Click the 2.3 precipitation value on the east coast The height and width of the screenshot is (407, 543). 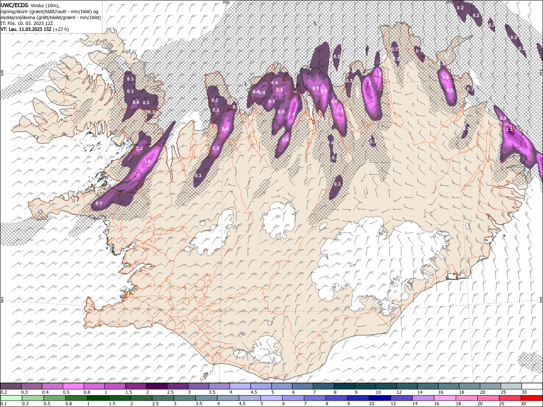click(510, 129)
